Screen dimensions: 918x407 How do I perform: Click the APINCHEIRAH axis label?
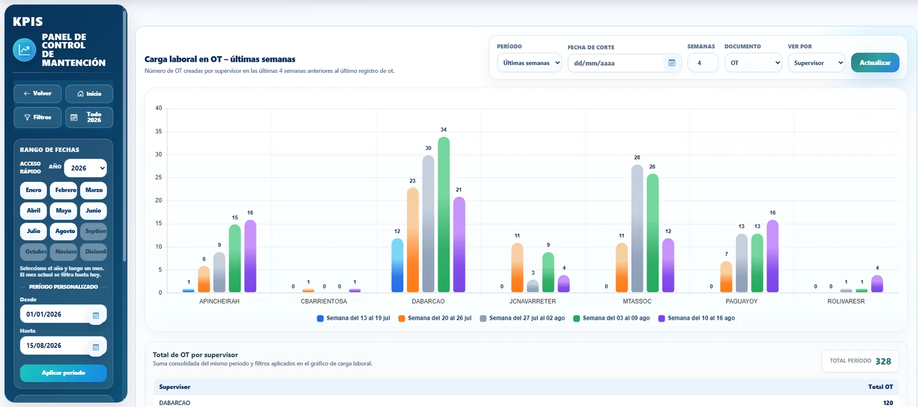pos(219,301)
